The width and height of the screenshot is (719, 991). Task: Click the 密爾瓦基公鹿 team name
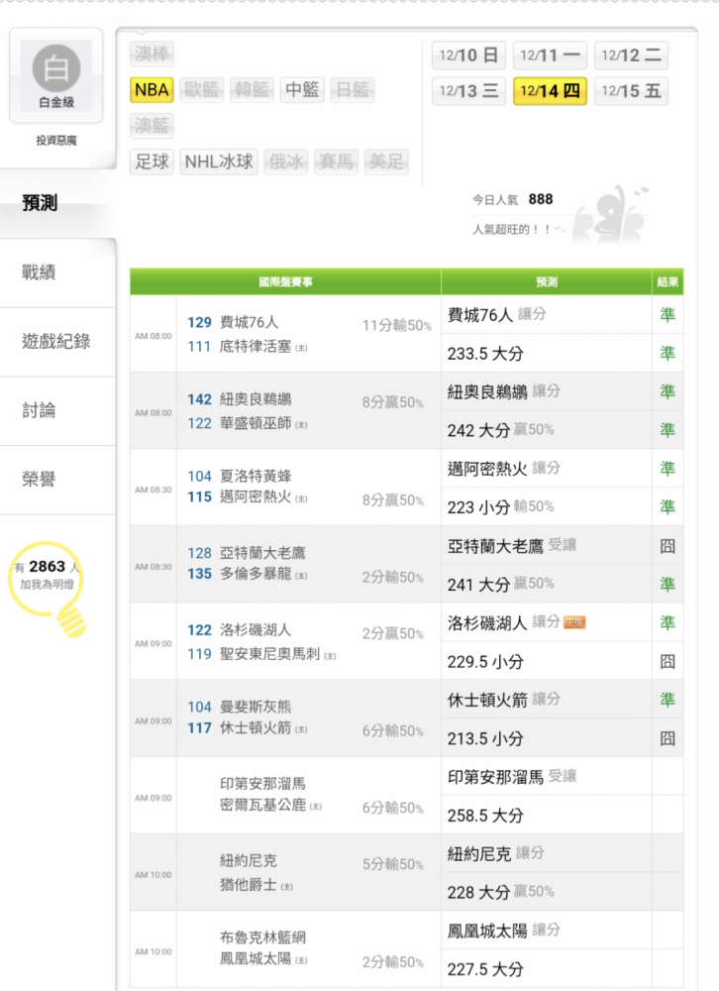(262, 805)
